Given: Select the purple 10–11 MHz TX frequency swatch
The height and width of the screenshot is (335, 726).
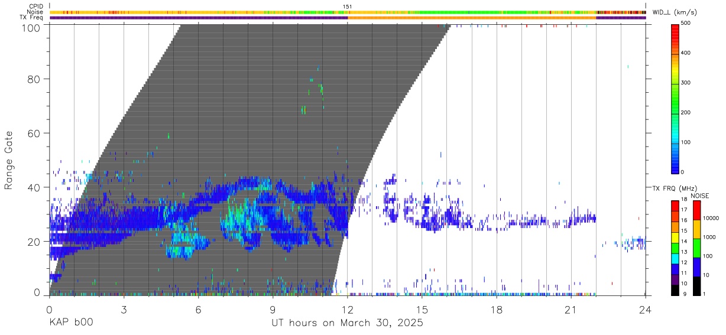Looking at the screenshot, I should 675,279.
